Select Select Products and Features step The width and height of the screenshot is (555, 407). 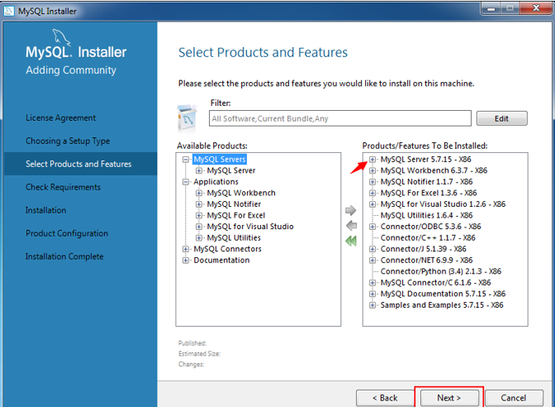78,164
